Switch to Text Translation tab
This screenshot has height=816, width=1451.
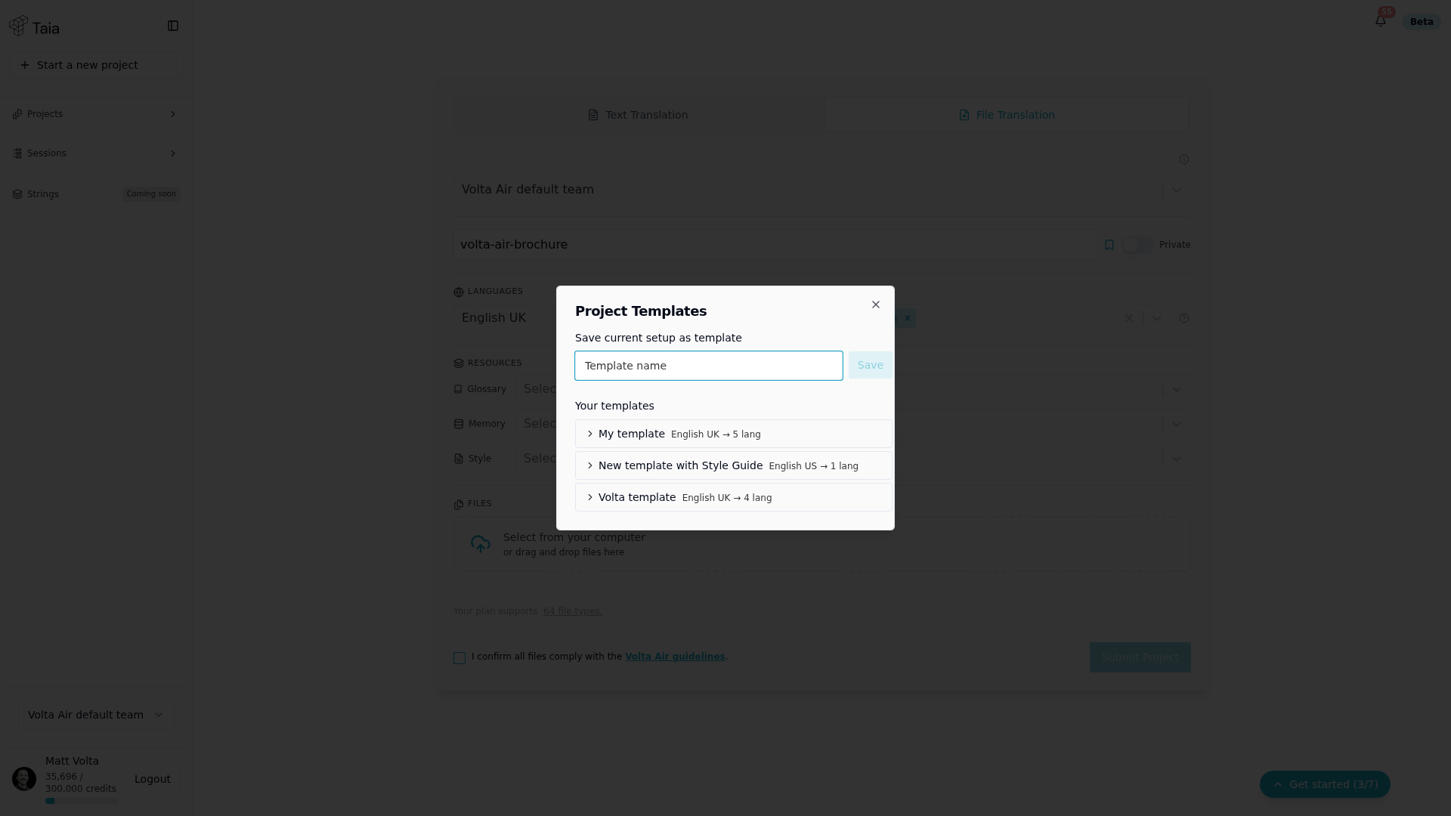pos(638,115)
